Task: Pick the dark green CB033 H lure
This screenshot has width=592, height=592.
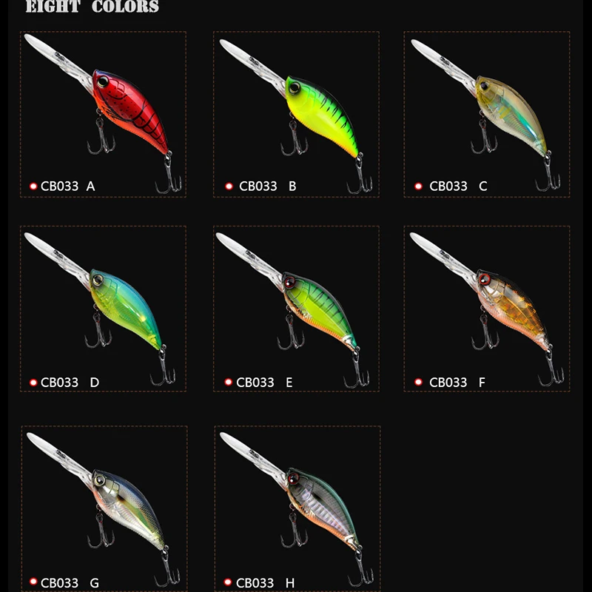Action: click(x=297, y=509)
